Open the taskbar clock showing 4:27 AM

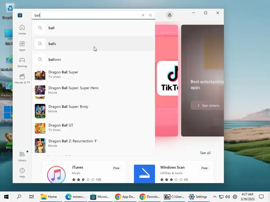247,197
